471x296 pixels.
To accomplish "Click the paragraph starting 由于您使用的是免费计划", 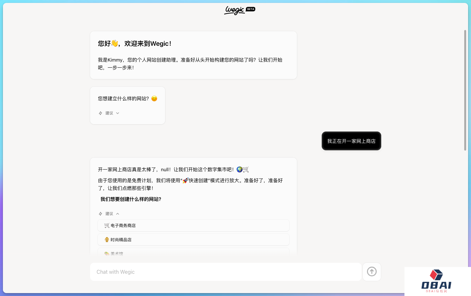I will 190,184.
